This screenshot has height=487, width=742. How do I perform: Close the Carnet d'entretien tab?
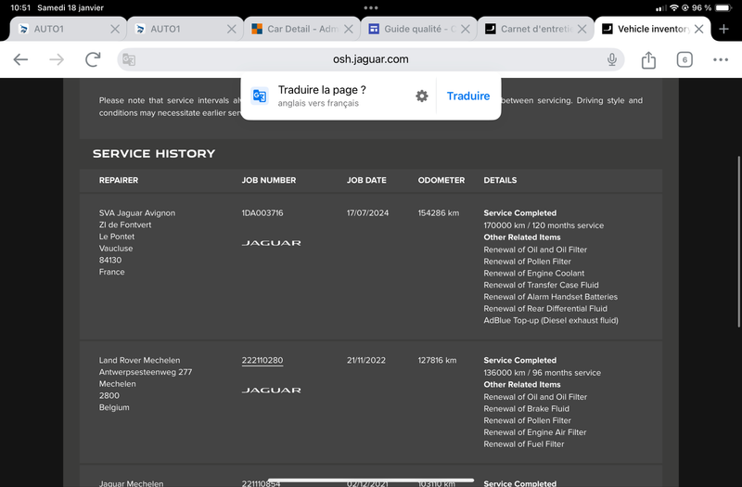coord(582,29)
